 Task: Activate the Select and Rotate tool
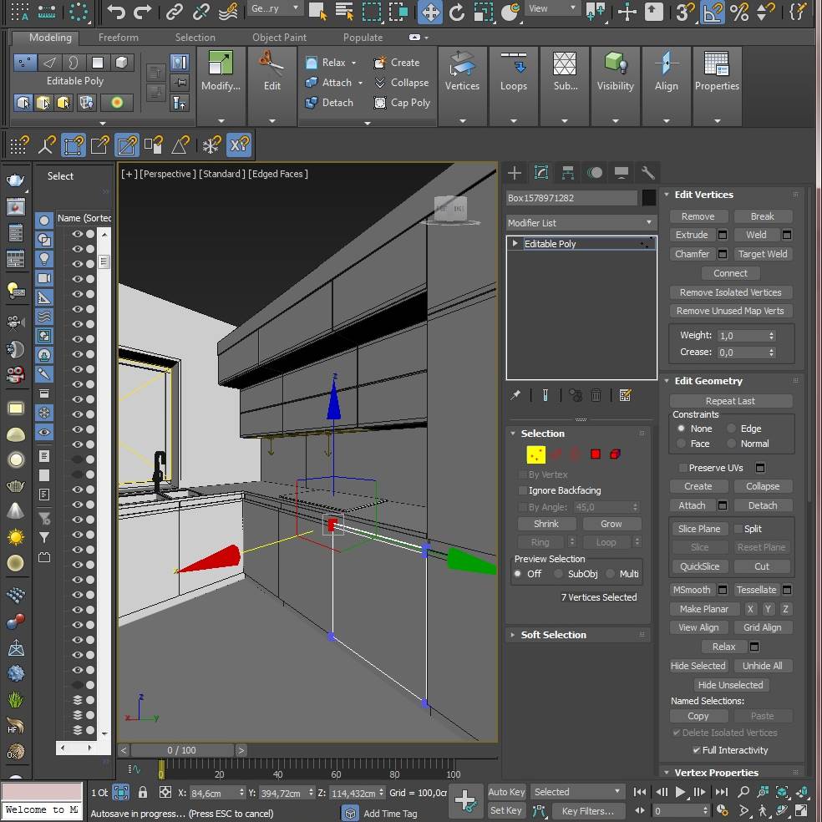pos(457,12)
